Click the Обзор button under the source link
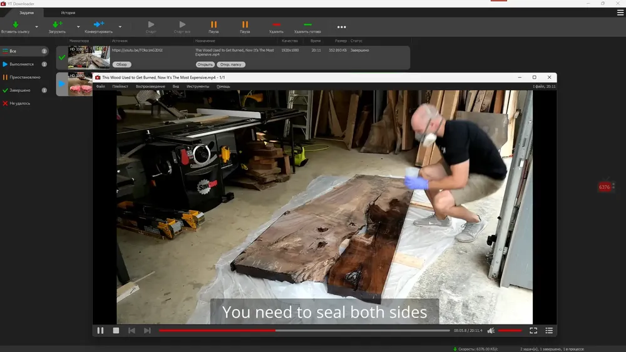Viewport: 626px width, 352px height. (x=121, y=64)
